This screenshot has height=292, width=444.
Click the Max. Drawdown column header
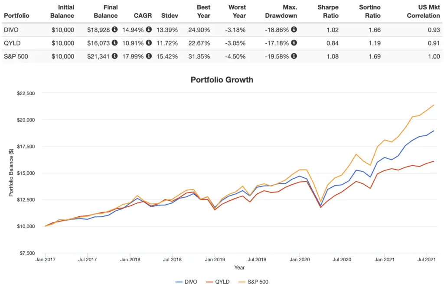click(x=281, y=11)
